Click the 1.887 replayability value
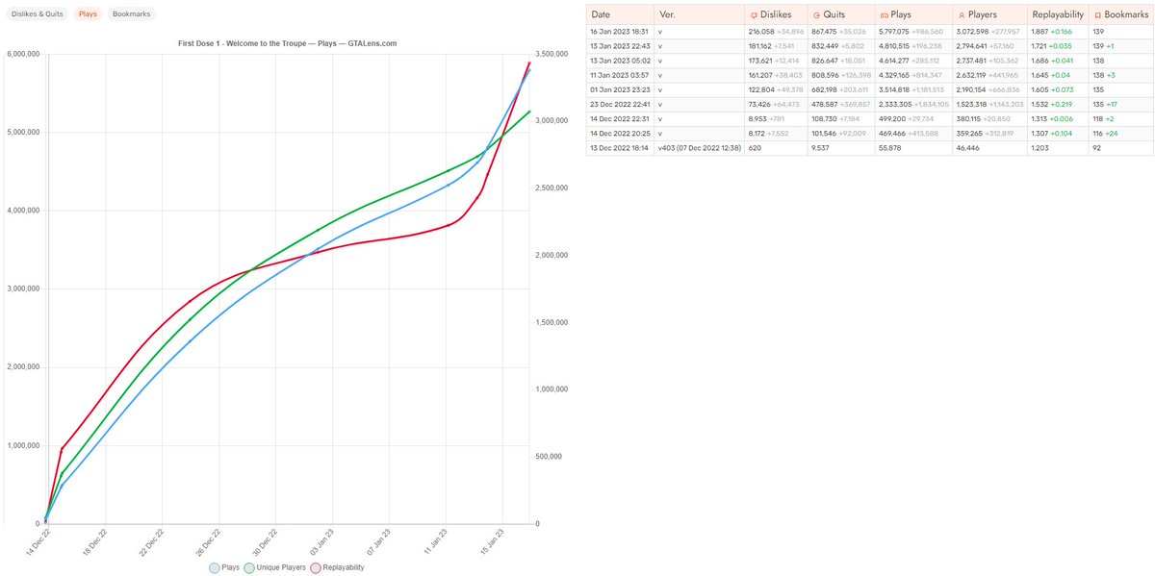 1041,32
